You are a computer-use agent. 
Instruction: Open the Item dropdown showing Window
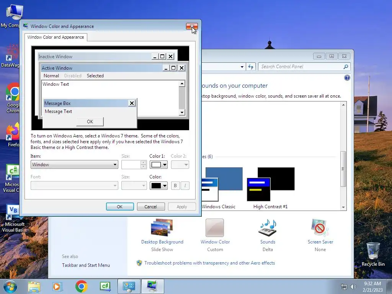74,165
